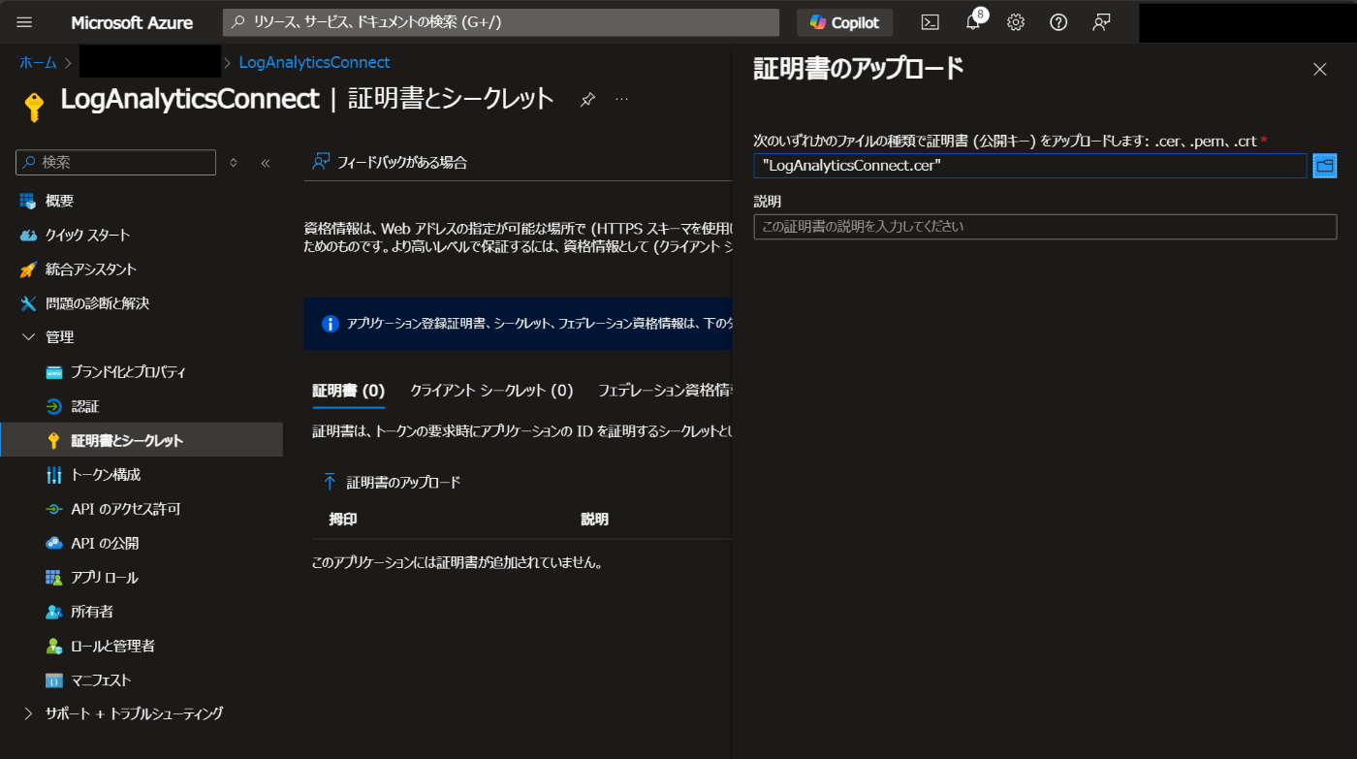Viewport: 1357px width, 759px height.
Task: Open the more options ellipsis by title
Action: coord(622,99)
